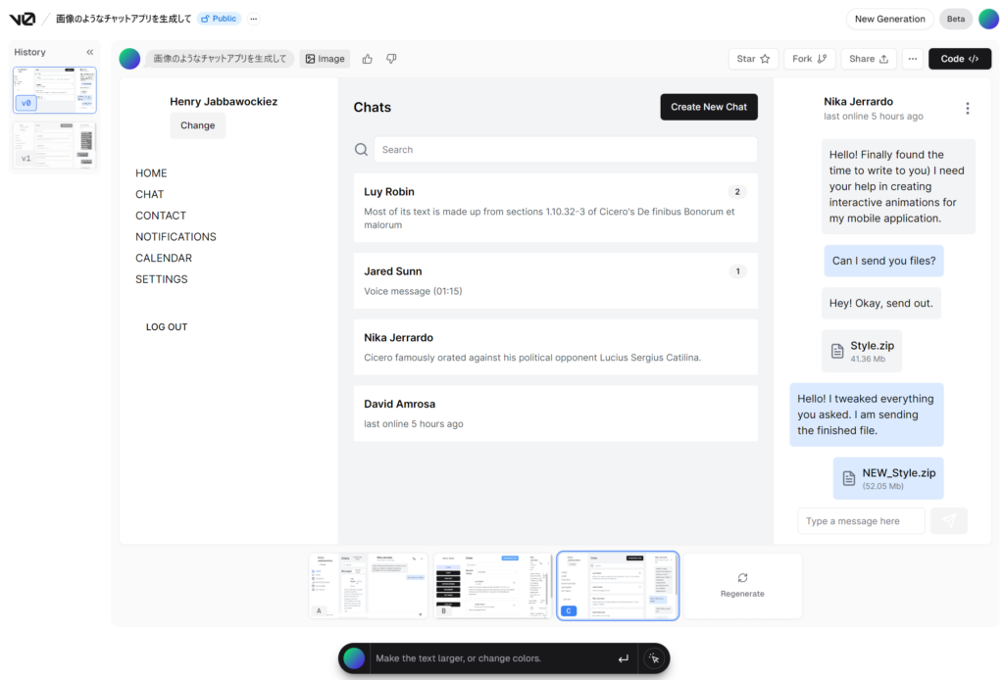
Task: Submit prompt with the enter arrow icon
Action: click(x=624, y=658)
